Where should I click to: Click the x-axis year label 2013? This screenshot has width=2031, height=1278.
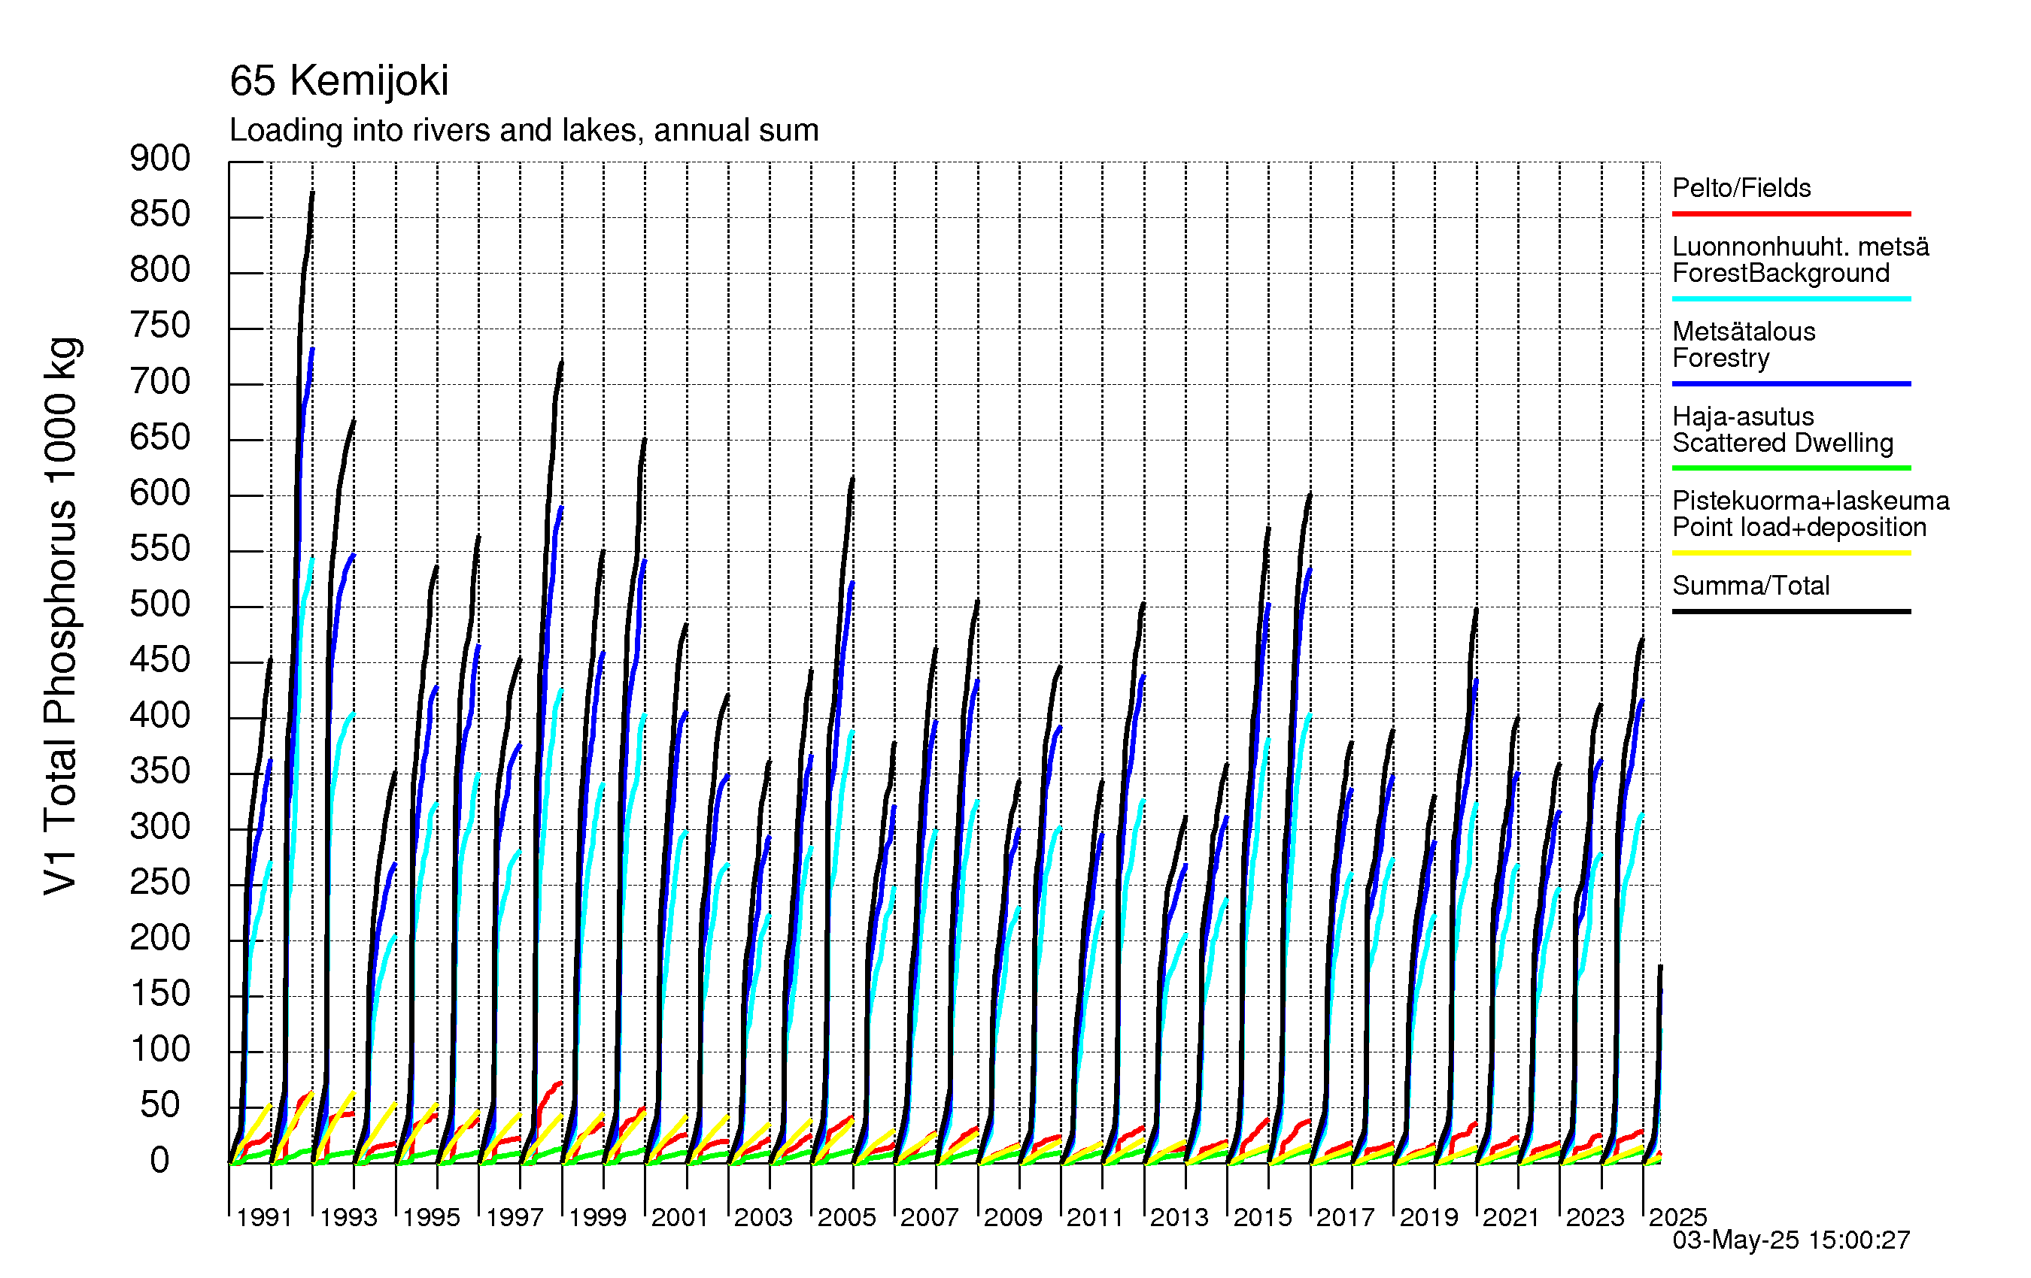pos(1179,1217)
